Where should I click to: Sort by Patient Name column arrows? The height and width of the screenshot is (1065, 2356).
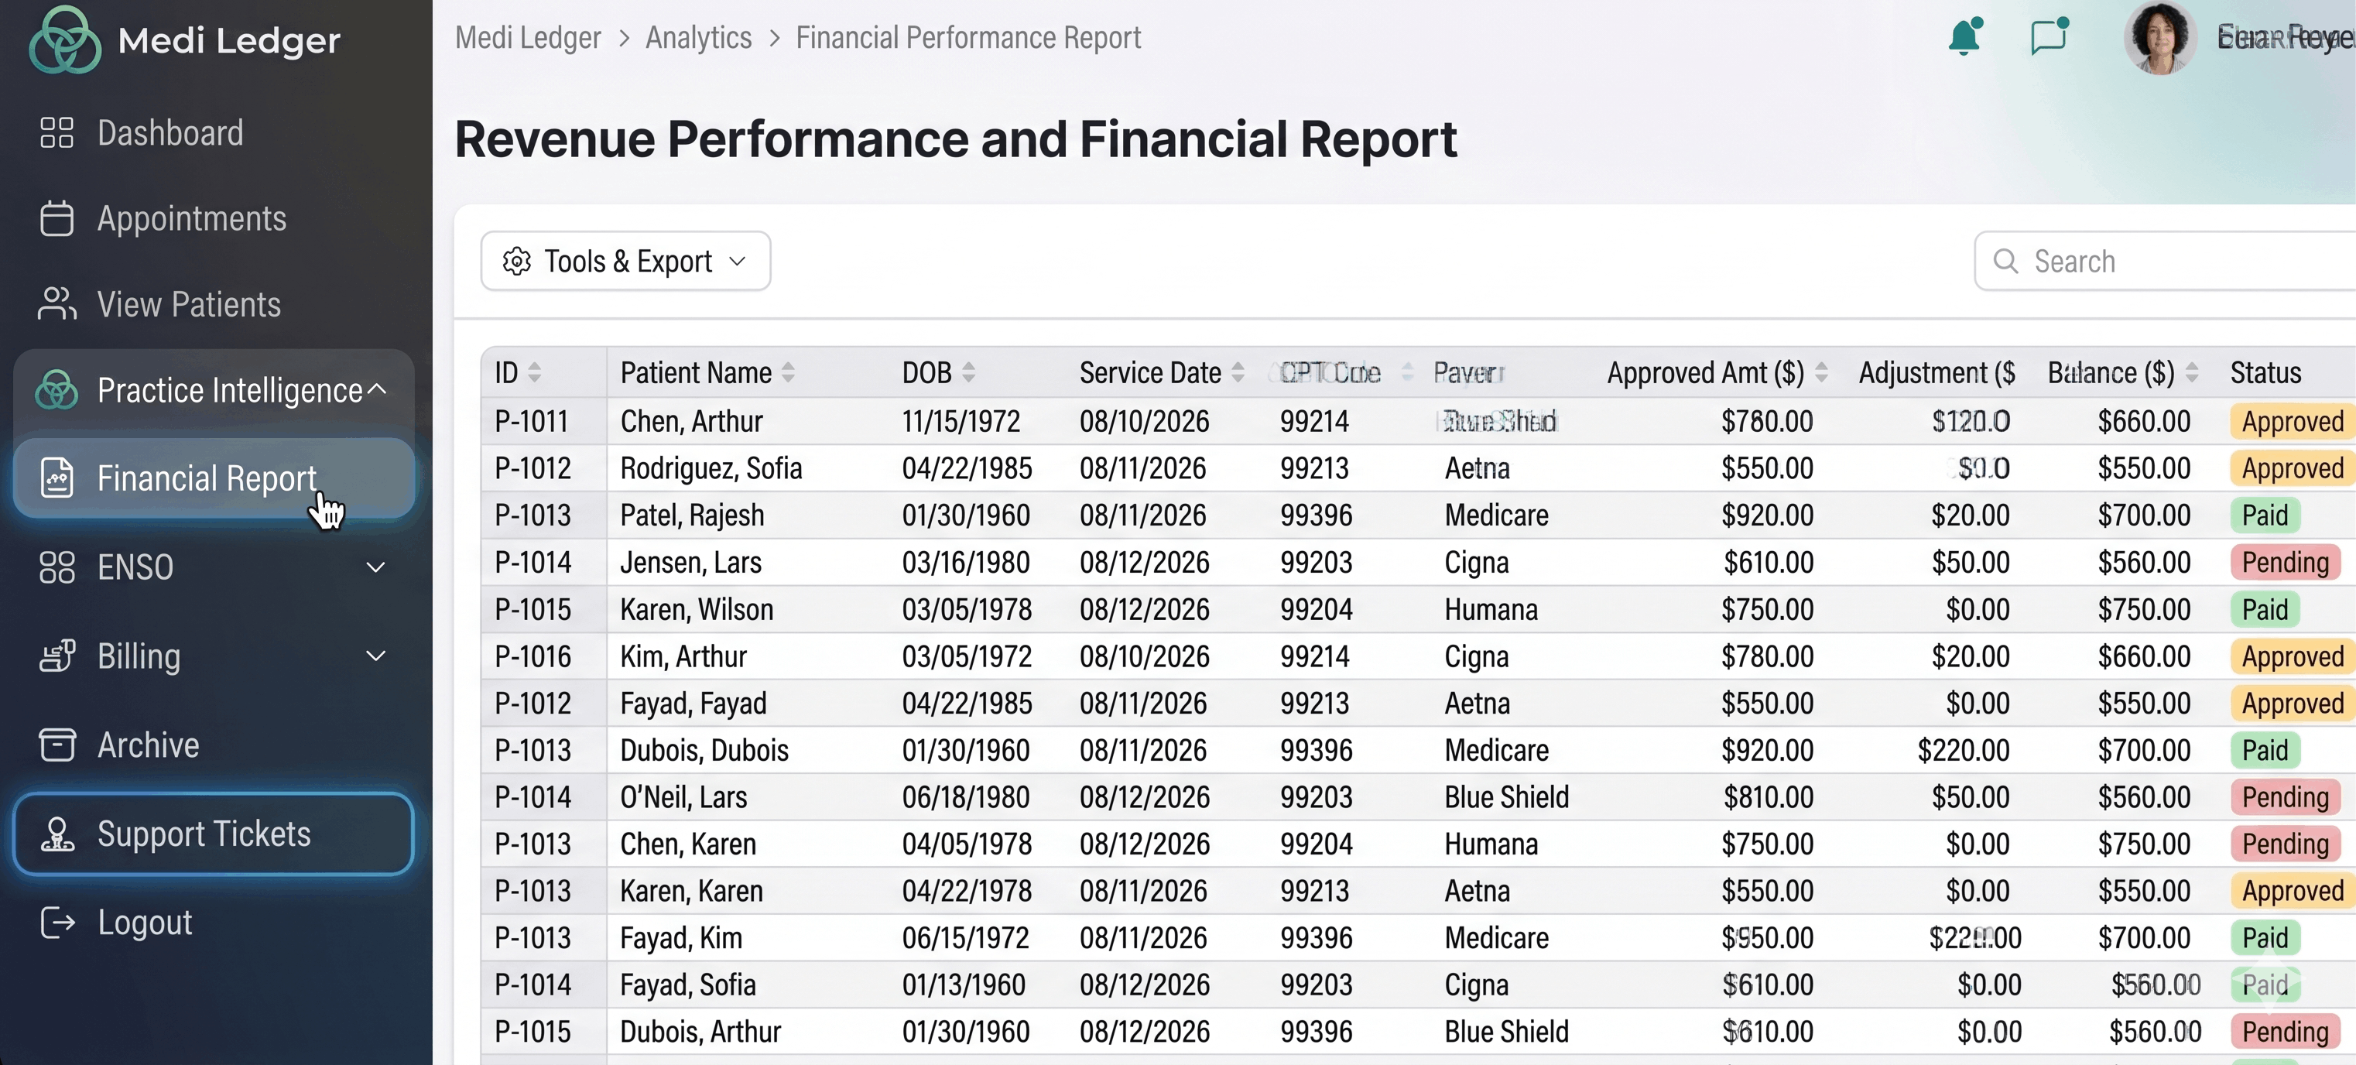tap(789, 372)
